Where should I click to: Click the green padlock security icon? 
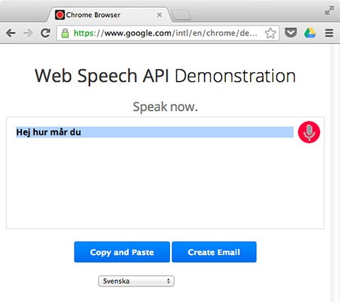[x=65, y=33]
